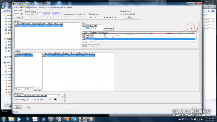Open marks file with folder icon
Viewport: 217px width, 122px height.
50,99
